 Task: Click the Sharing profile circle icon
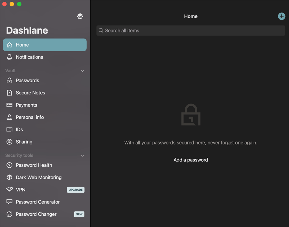pyautogui.click(x=9, y=142)
